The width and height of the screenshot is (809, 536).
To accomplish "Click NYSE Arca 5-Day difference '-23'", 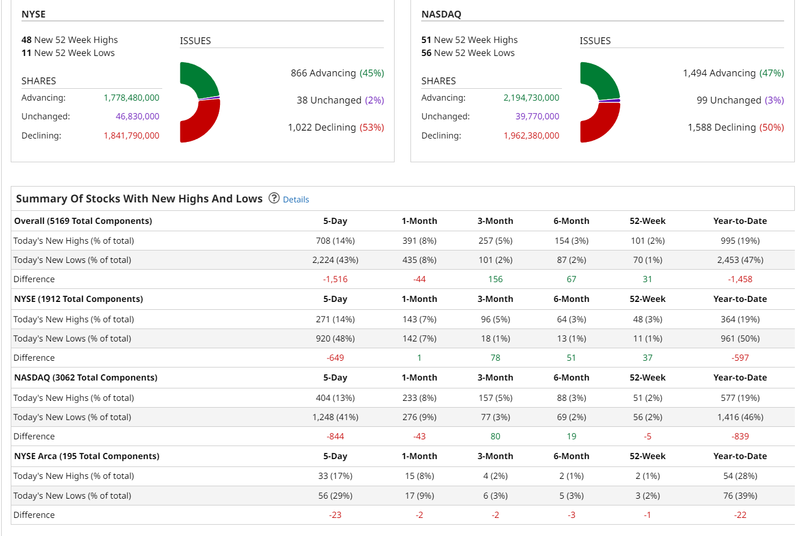I will pyautogui.click(x=335, y=515).
